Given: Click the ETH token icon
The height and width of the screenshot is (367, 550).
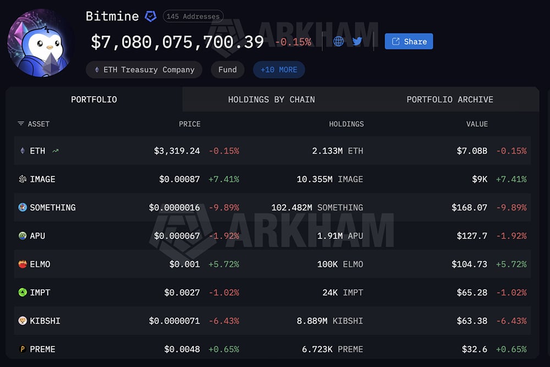Looking at the screenshot, I should (x=22, y=151).
